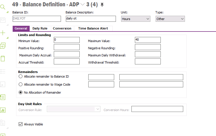216x136 pixels.
Task: Select Allocate remainder to Wage Code
Action: 20,84
